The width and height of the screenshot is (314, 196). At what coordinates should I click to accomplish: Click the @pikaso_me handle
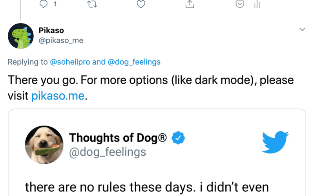tap(61, 40)
